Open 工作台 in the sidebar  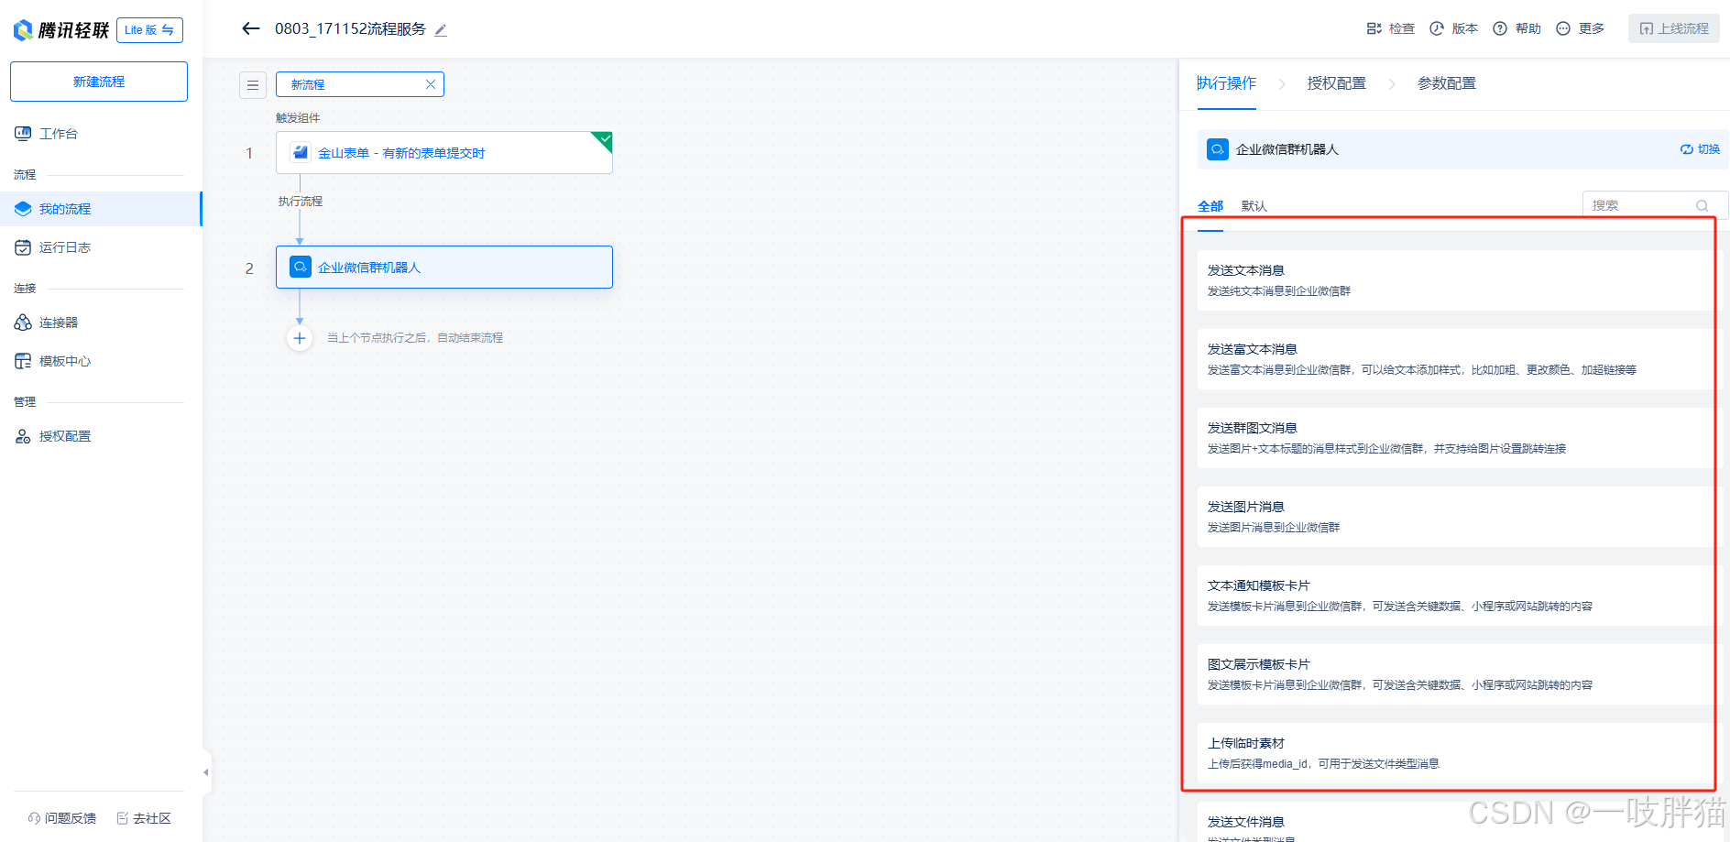click(59, 134)
